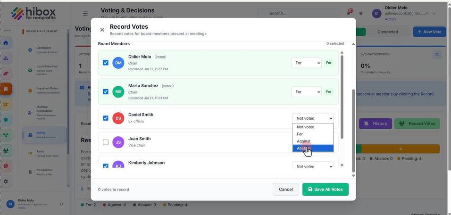451x215 pixels.
Task: Go to Tasks menu item
Action: 45,153
